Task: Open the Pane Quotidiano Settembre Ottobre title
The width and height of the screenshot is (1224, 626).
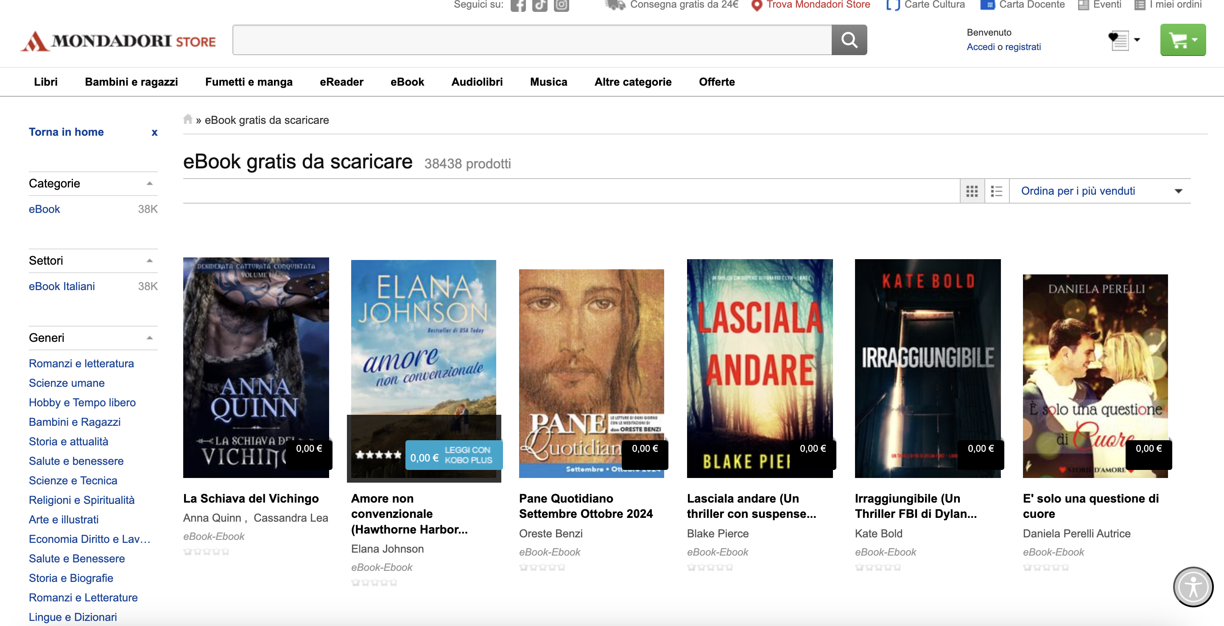Action: pos(585,506)
